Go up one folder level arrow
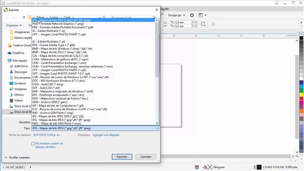The image size is (304, 171). [x=24, y=18]
